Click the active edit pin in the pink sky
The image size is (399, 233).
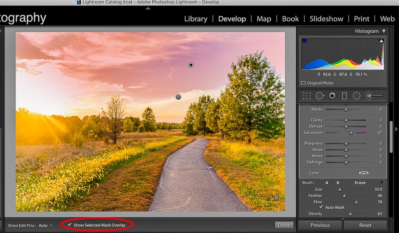[191, 65]
